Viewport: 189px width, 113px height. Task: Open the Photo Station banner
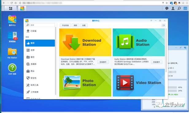pos(85,83)
